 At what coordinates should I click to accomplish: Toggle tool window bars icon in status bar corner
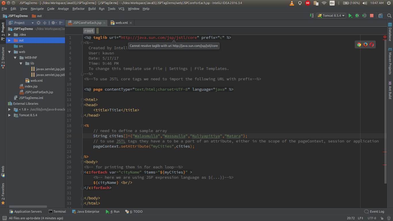click(x=4, y=218)
